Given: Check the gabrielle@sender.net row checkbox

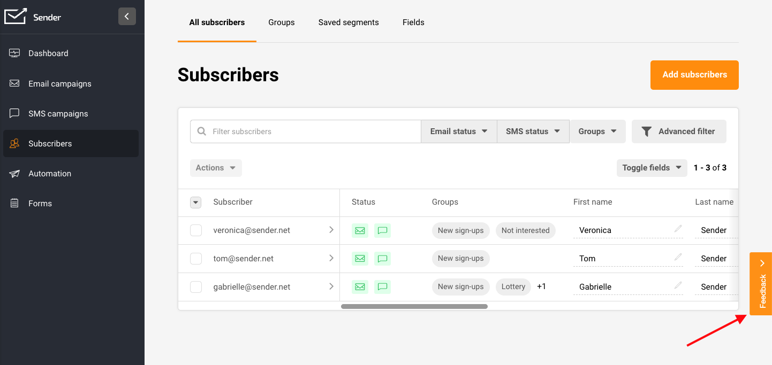Looking at the screenshot, I should tap(196, 287).
